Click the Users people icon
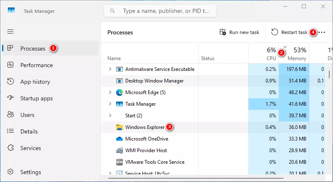The width and height of the screenshot is (333, 182). point(10,114)
